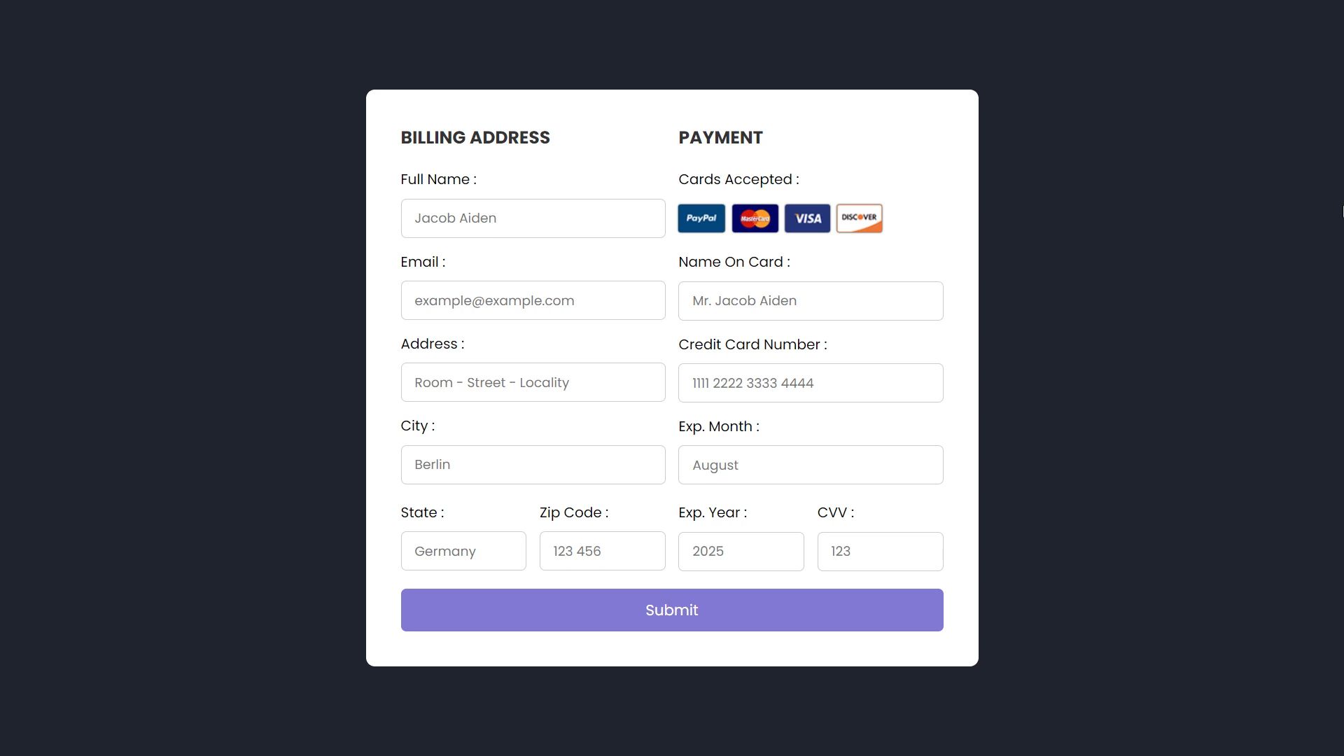Click the Zip Code input field
Image resolution: width=1344 pixels, height=756 pixels.
tap(602, 550)
